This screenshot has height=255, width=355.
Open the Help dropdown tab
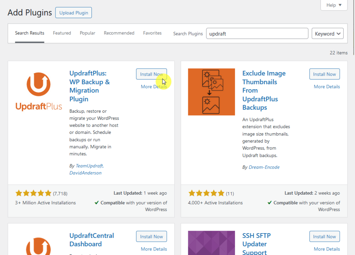[334, 5]
